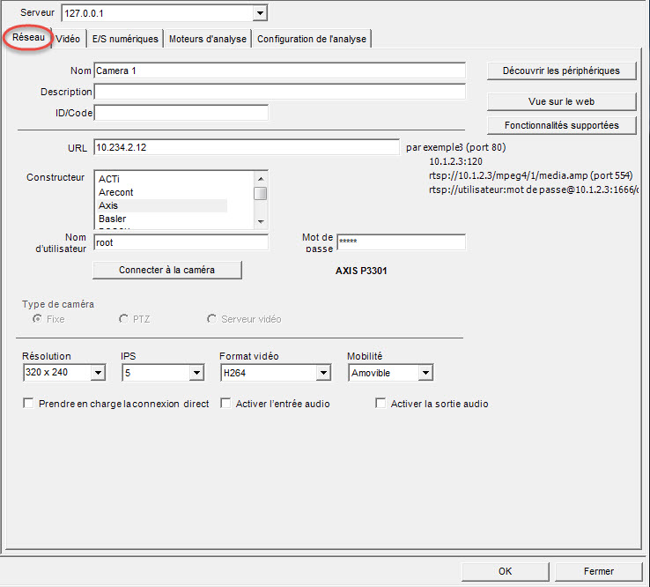Click the Nom d'utilisateur field with root
Viewport: 650px width, 587px height.
(x=181, y=242)
